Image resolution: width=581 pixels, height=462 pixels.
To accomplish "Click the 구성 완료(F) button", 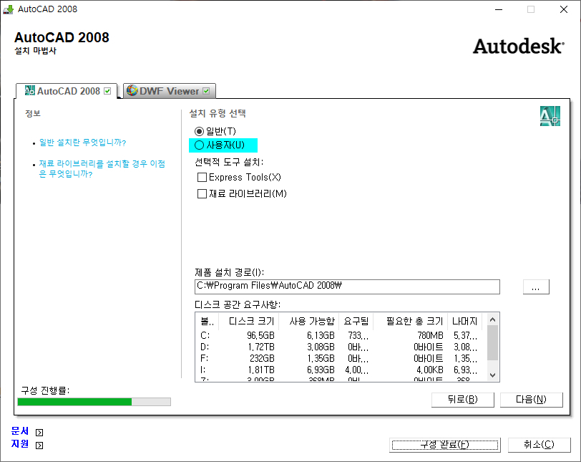I will coord(445,445).
